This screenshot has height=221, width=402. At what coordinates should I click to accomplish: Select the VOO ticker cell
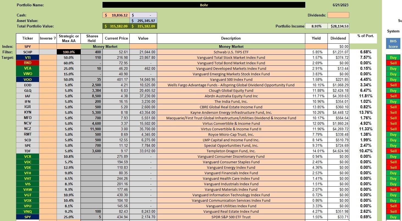(x=27, y=79)
